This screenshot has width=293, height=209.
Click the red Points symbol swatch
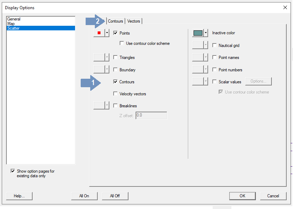pos(99,33)
